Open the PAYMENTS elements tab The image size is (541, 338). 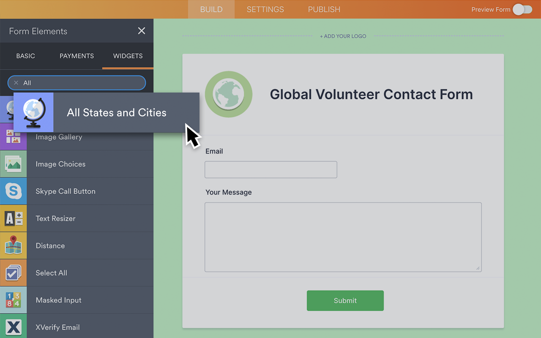(77, 56)
